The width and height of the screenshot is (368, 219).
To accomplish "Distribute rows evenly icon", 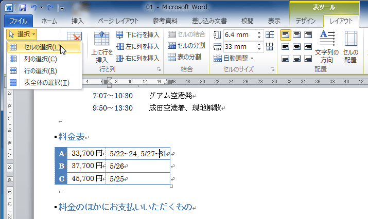I will click(x=270, y=35).
